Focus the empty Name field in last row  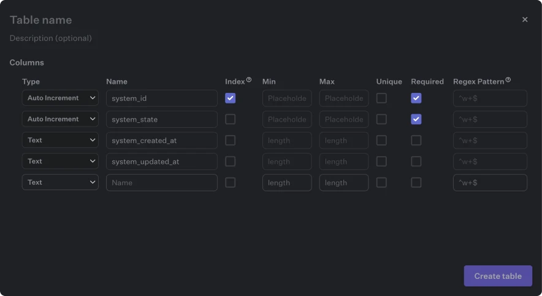162,183
